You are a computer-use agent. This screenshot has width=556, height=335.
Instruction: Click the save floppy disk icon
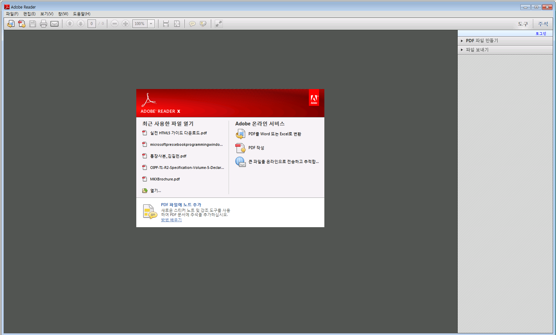[33, 24]
